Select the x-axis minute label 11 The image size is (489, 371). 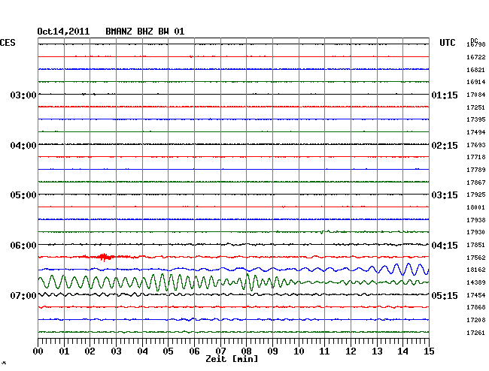(x=324, y=351)
